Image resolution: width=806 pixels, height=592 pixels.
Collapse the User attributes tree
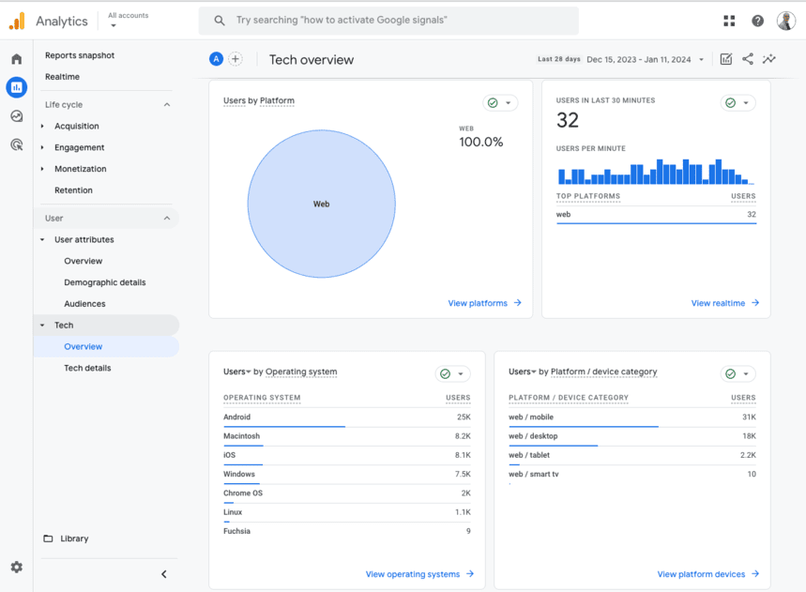42,239
